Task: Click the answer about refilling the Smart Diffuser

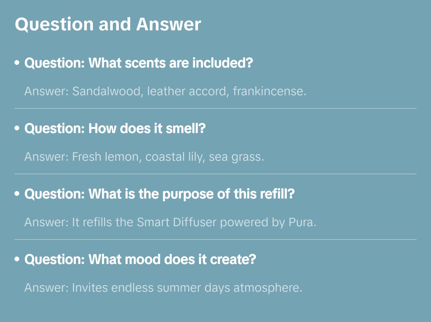Action: 170,222
